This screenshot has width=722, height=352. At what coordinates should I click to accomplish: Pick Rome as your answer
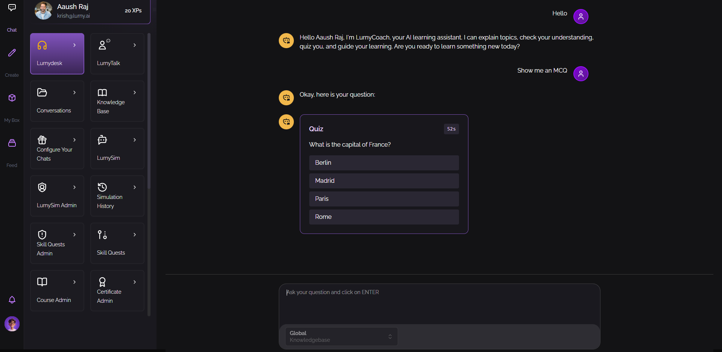(x=383, y=217)
